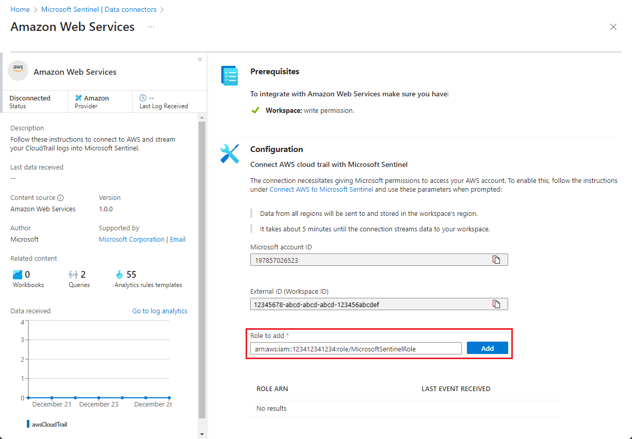The width and height of the screenshot is (632, 439).
Task: Click the Microsoft Corporation support link
Action: [131, 239]
